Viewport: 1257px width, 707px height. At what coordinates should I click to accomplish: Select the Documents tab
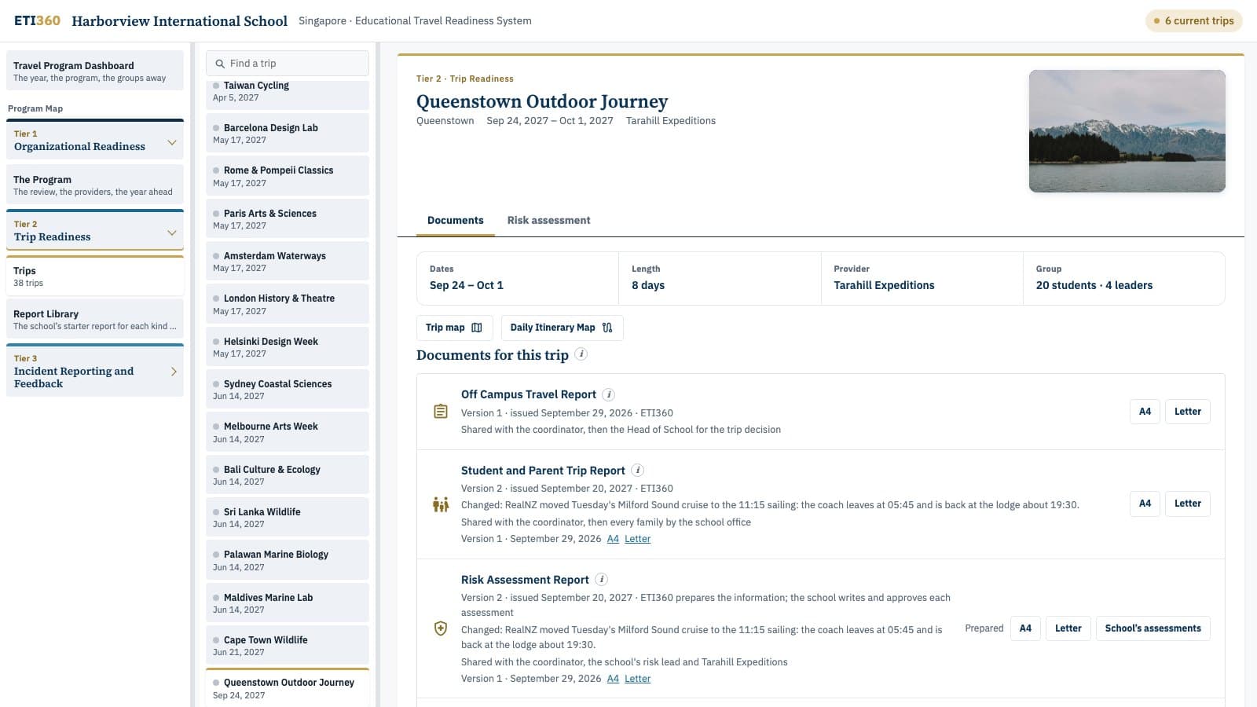456,220
